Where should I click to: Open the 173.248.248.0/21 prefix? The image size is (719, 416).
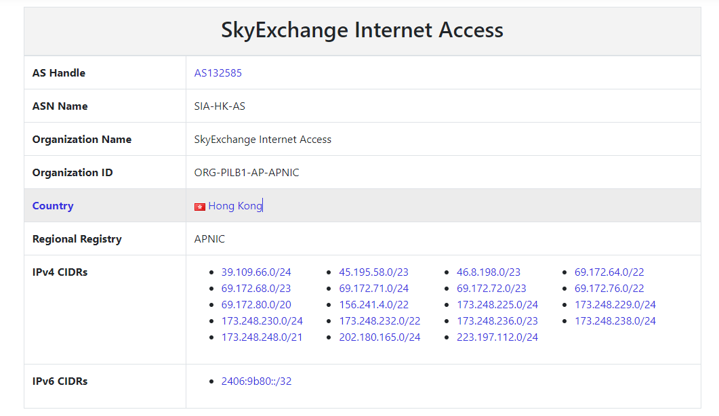pyautogui.click(x=262, y=337)
